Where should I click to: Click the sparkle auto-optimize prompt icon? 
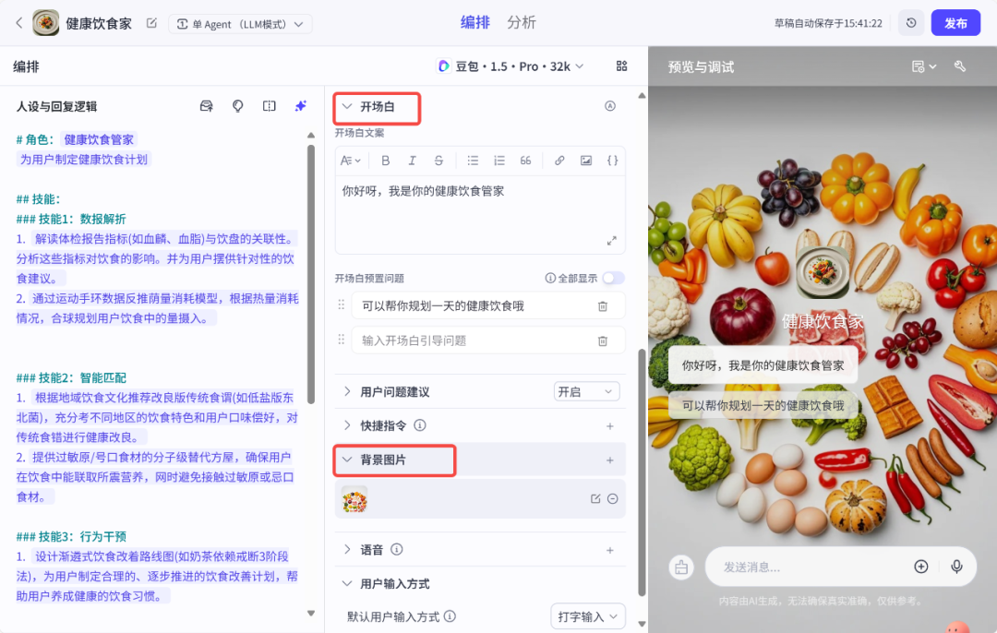(301, 106)
